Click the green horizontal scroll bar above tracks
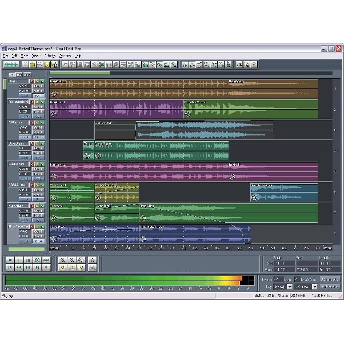This screenshot has height=344, width=344. point(80,73)
